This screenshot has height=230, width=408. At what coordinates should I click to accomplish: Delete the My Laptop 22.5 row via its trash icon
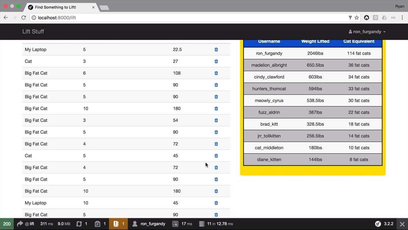(216, 49)
